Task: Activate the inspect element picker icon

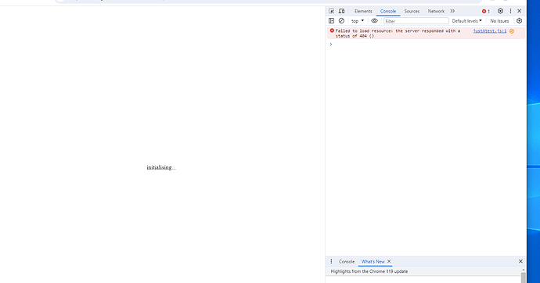Action: click(331, 11)
